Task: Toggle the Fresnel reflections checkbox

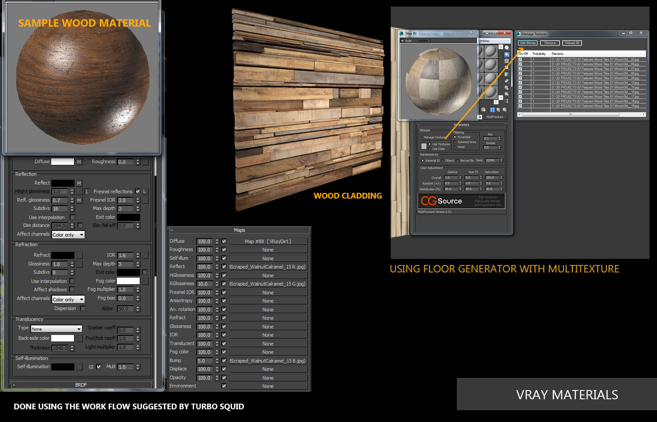Action: pyautogui.click(x=138, y=192)
